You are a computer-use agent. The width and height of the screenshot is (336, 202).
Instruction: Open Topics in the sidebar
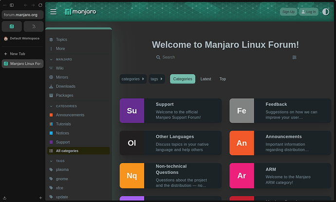tap(61, 39)
